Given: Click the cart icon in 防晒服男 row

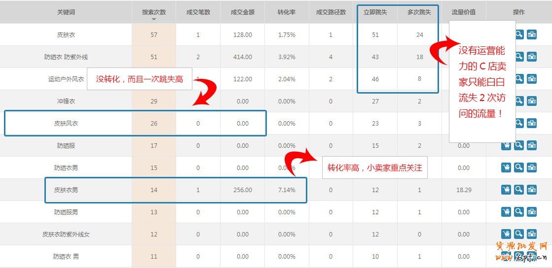Looking at the screenshot, I should (506, 212).
